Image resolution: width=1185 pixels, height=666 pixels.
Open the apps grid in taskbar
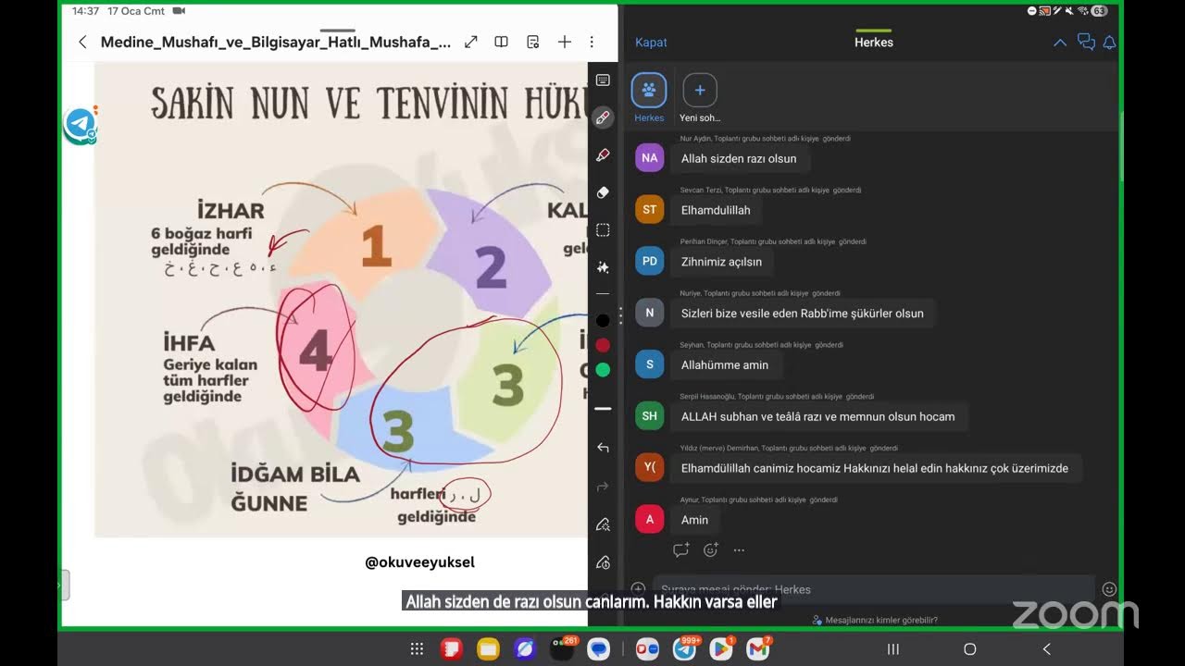point(417,649)
